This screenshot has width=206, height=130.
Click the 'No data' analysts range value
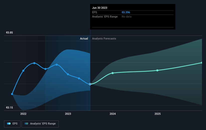point(126,17)
